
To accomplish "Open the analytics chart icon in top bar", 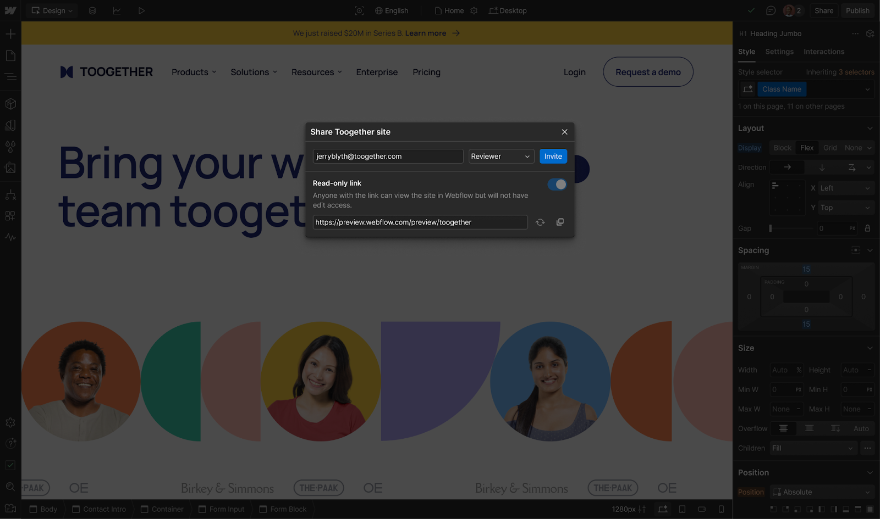I will pos(117,10).
